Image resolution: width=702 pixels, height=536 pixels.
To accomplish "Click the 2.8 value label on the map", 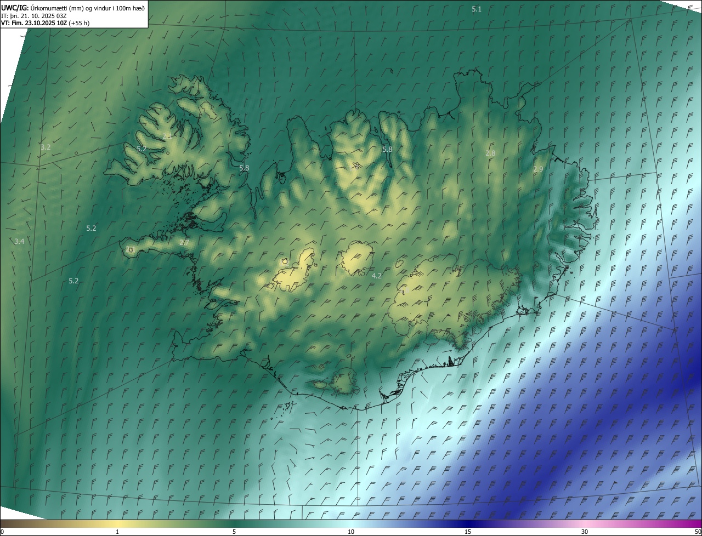I will 490,153.
